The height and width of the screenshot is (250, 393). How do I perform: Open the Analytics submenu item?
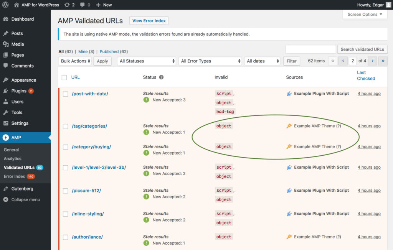click(13, 159)
